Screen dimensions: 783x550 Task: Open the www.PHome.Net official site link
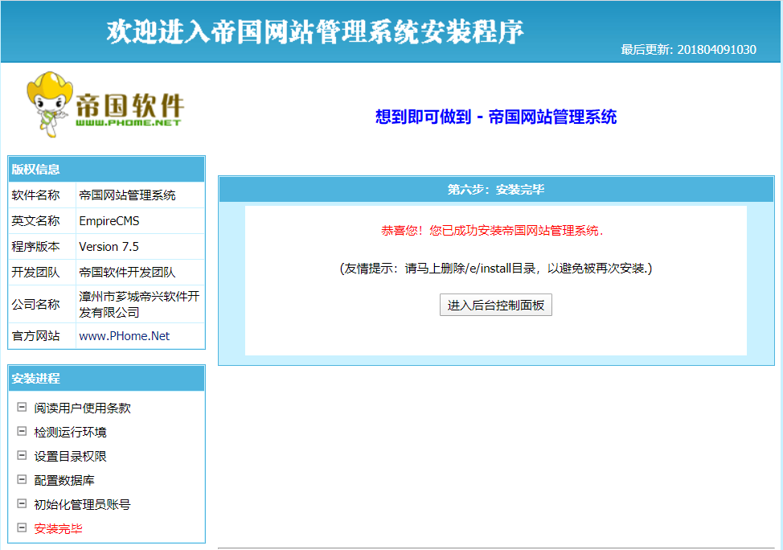coord(125,336)
